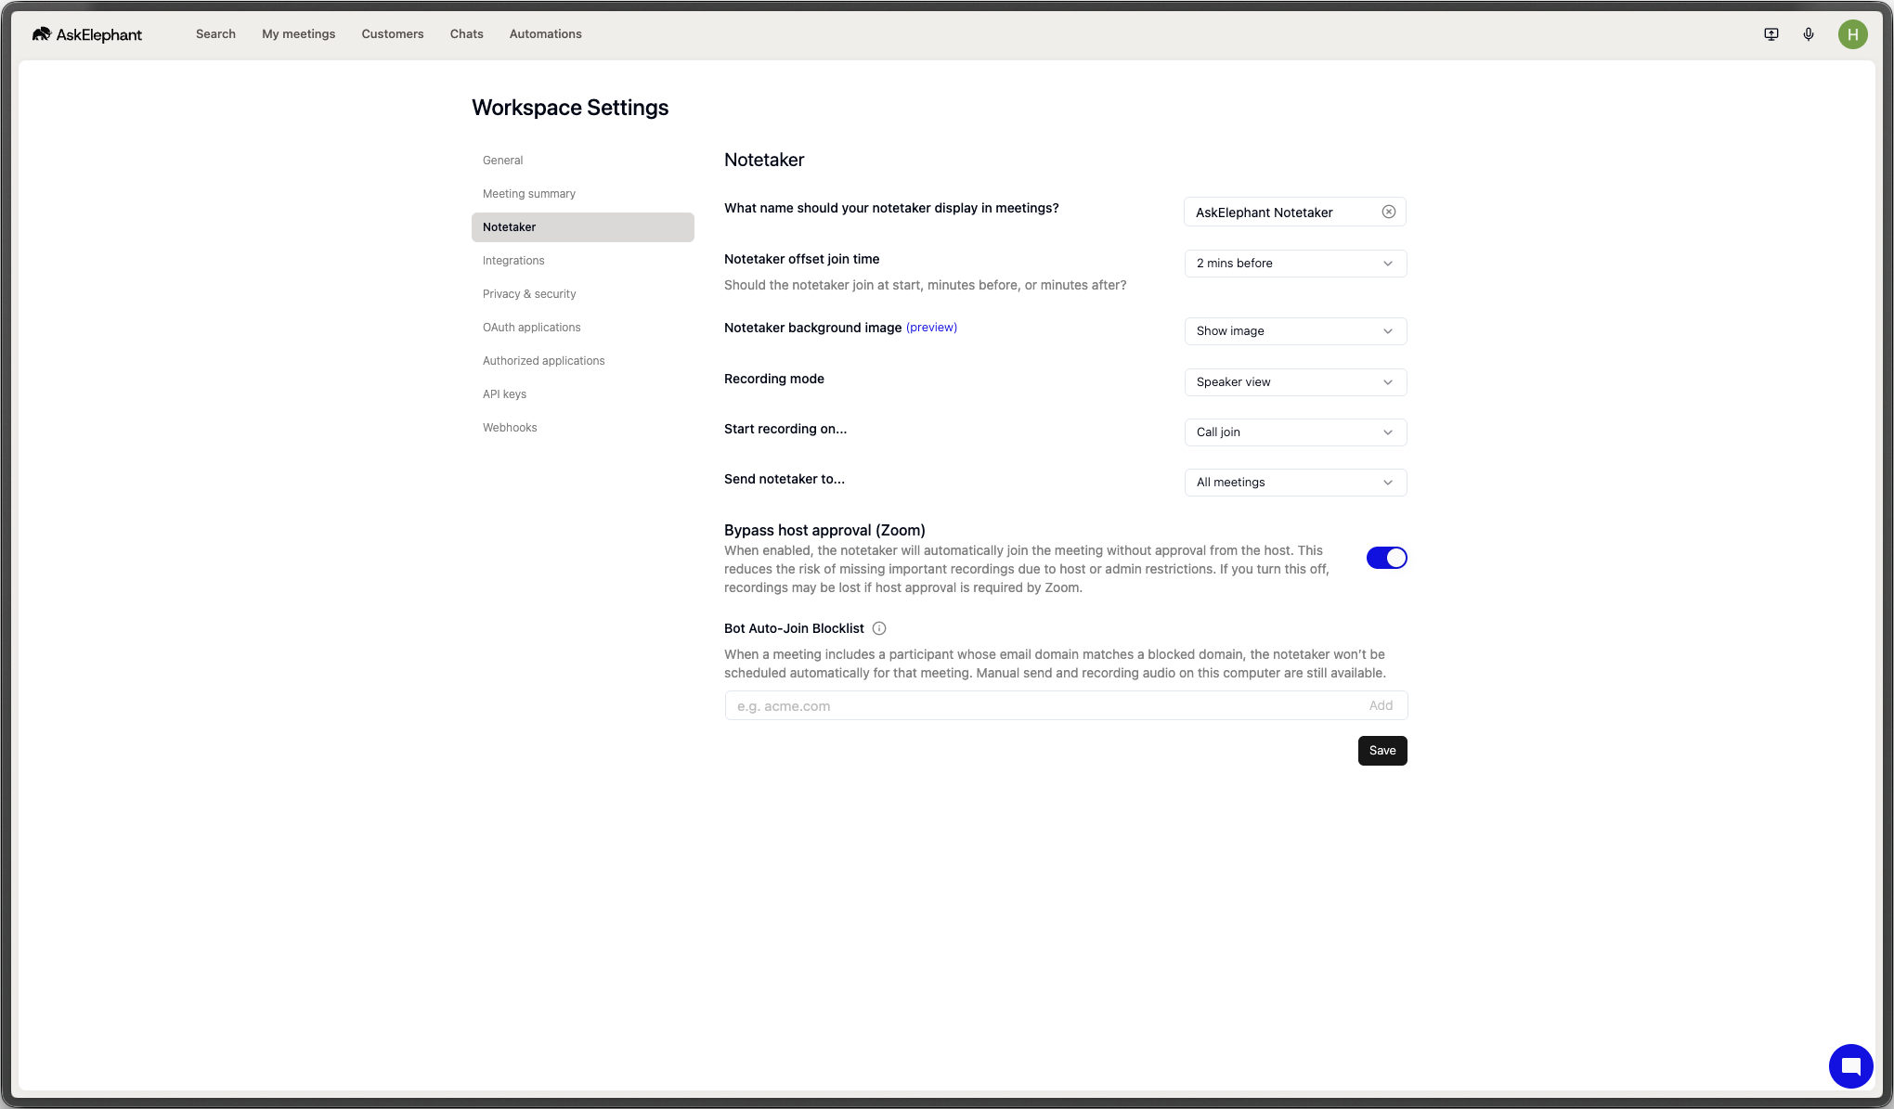Open Authorized applications settings
1894x1109 pixels.
point(583,361)
